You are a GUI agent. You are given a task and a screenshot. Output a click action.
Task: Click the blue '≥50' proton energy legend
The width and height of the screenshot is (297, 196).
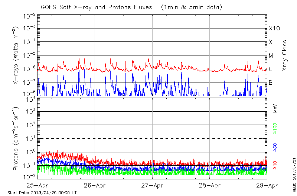(x=275, y=147)
